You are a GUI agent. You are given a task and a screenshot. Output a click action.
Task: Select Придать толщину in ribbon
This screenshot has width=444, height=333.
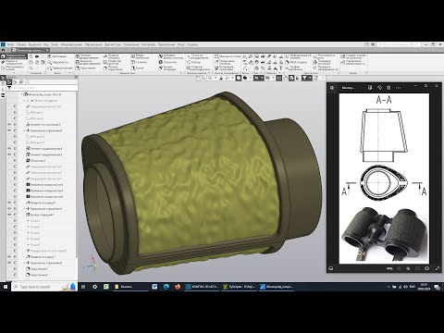pyautogui.click(x=112, y=56)
